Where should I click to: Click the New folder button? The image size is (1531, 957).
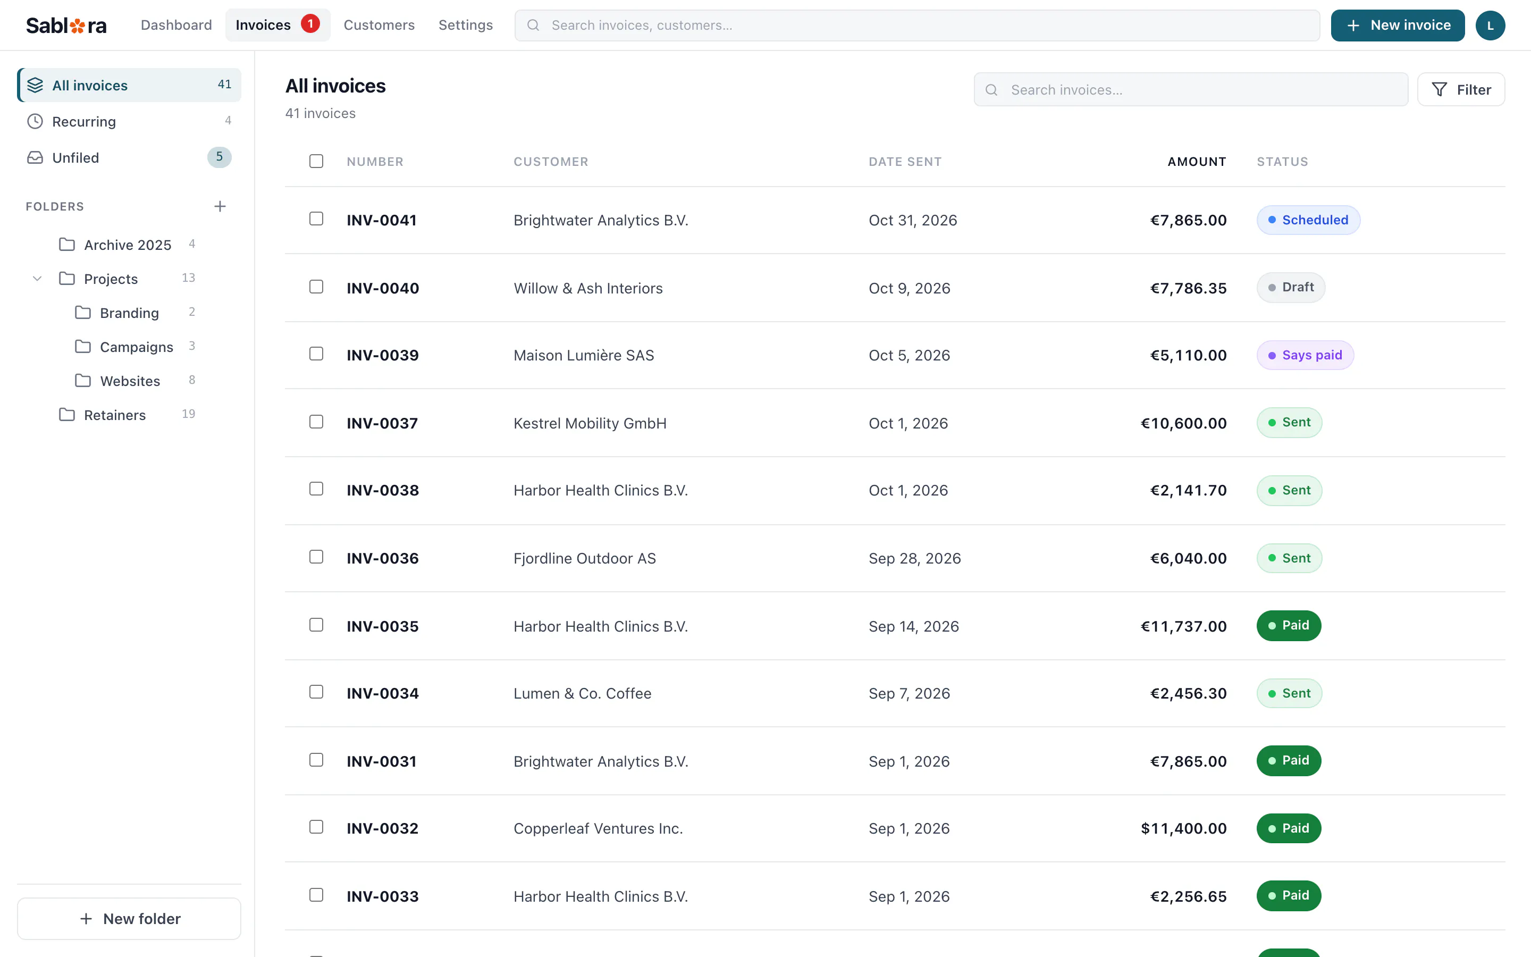[x=129, y=918]
